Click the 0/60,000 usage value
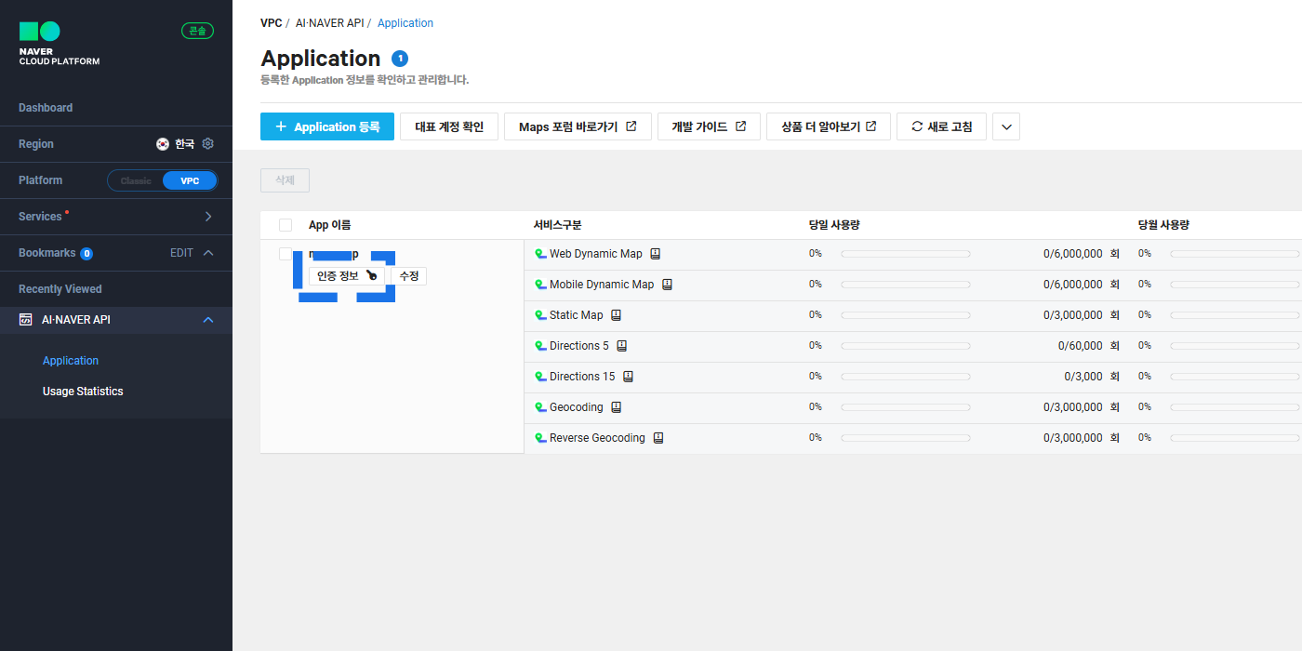This screenshot has width=1302, height=651. [1080, 346]
